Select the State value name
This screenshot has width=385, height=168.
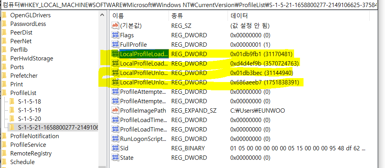(127, 158)
